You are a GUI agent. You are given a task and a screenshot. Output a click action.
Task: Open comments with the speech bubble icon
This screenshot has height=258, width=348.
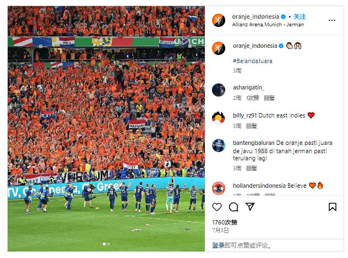233,207
